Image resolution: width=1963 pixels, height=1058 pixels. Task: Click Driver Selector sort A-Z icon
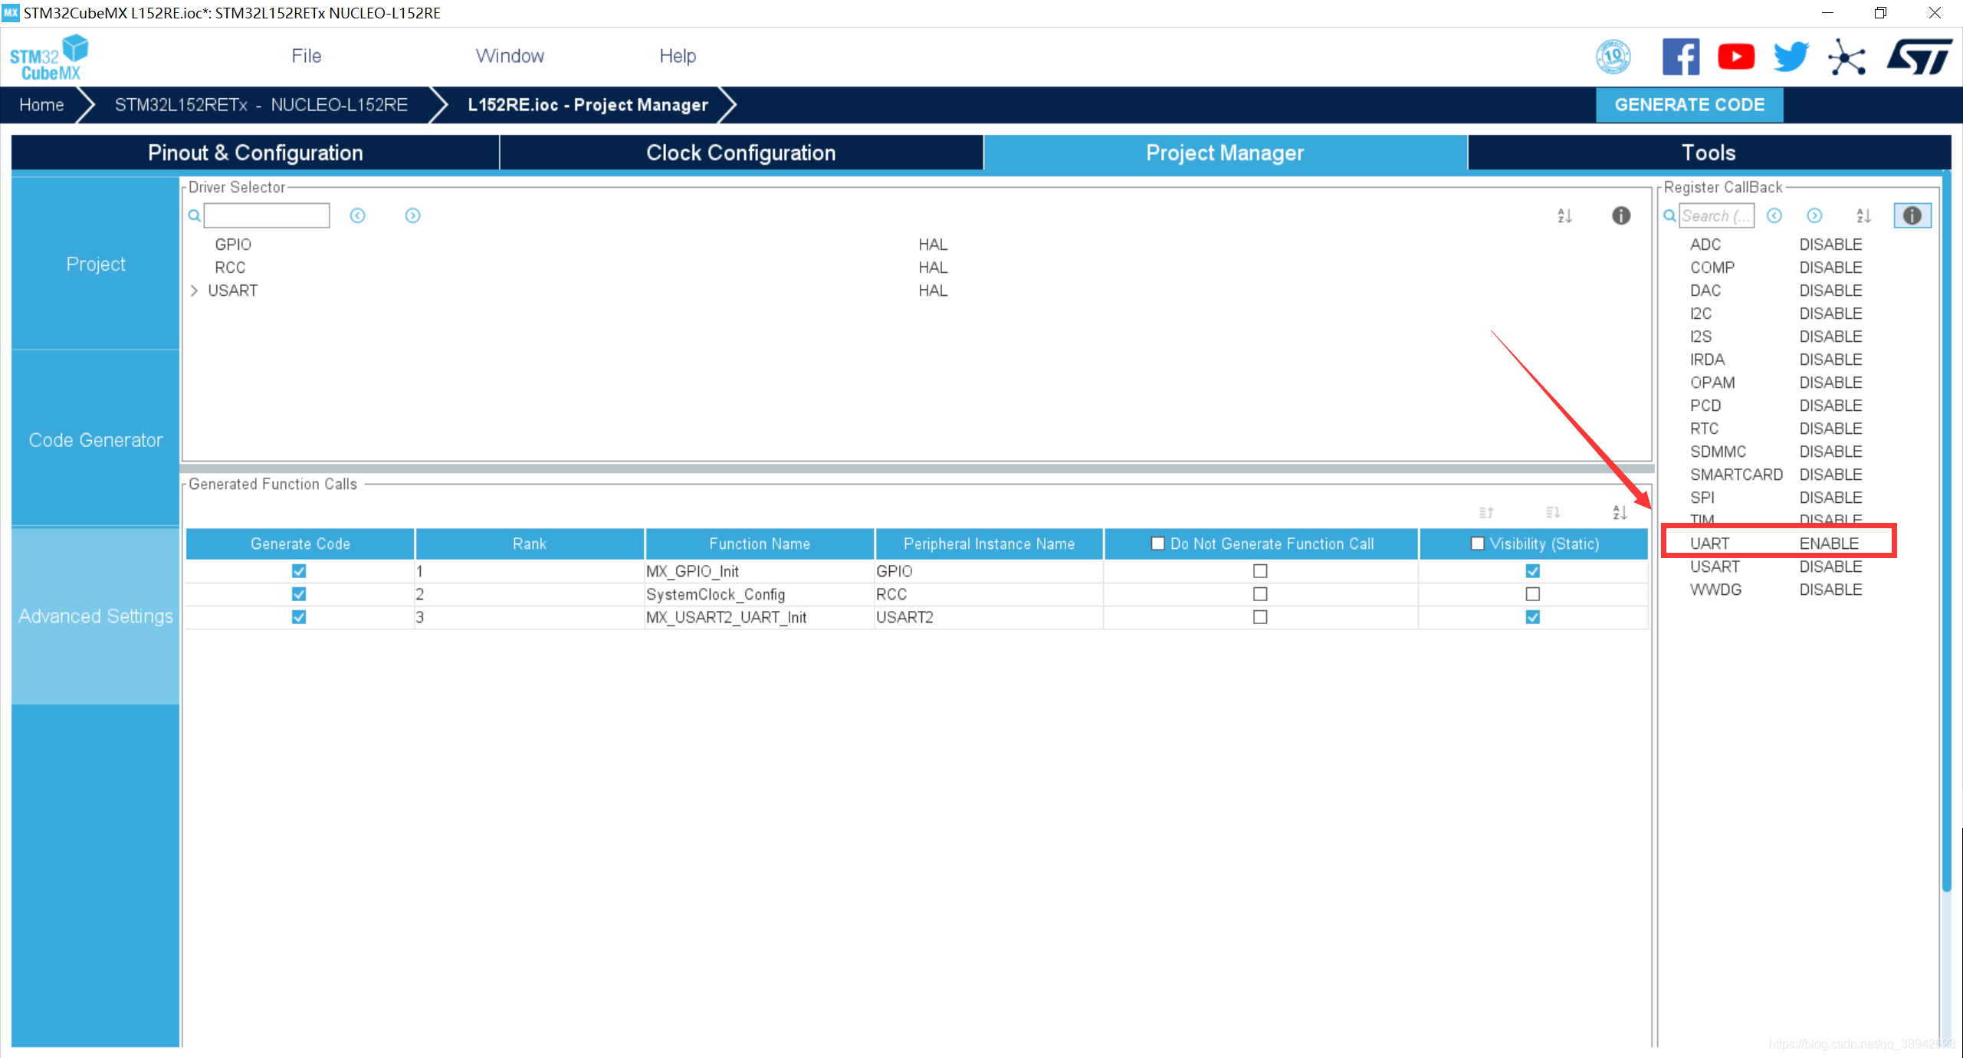1564,215
